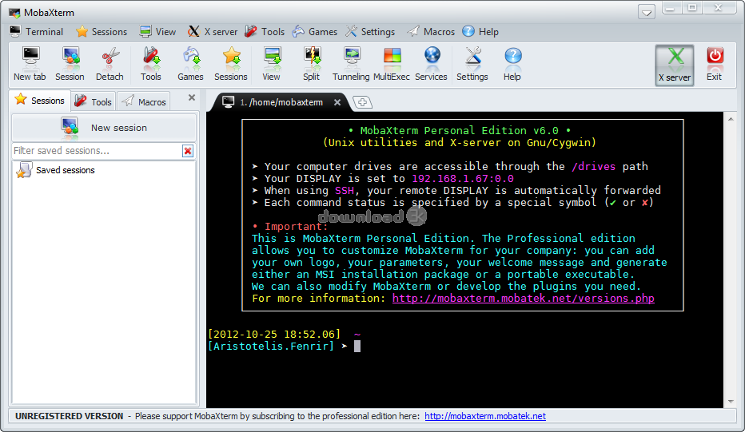Click the terminal prompt cursor area

357,346
